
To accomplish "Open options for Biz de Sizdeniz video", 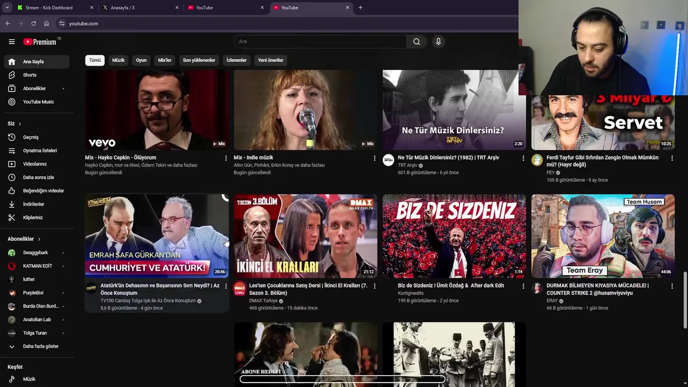I will point(523,286).
